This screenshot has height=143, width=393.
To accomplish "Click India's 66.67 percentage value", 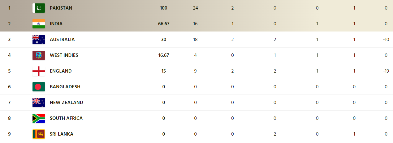I will [x=164, y=24].
